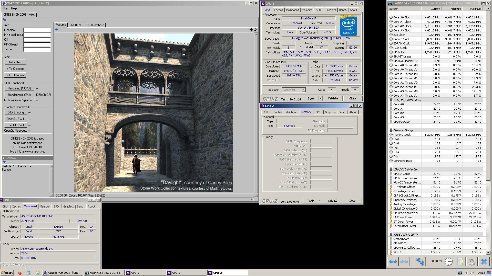Click pin icon in Pictures panel toolbar
Image resolution: width=492 pixels, height=276 pixels.
click(x=57, y=30)
